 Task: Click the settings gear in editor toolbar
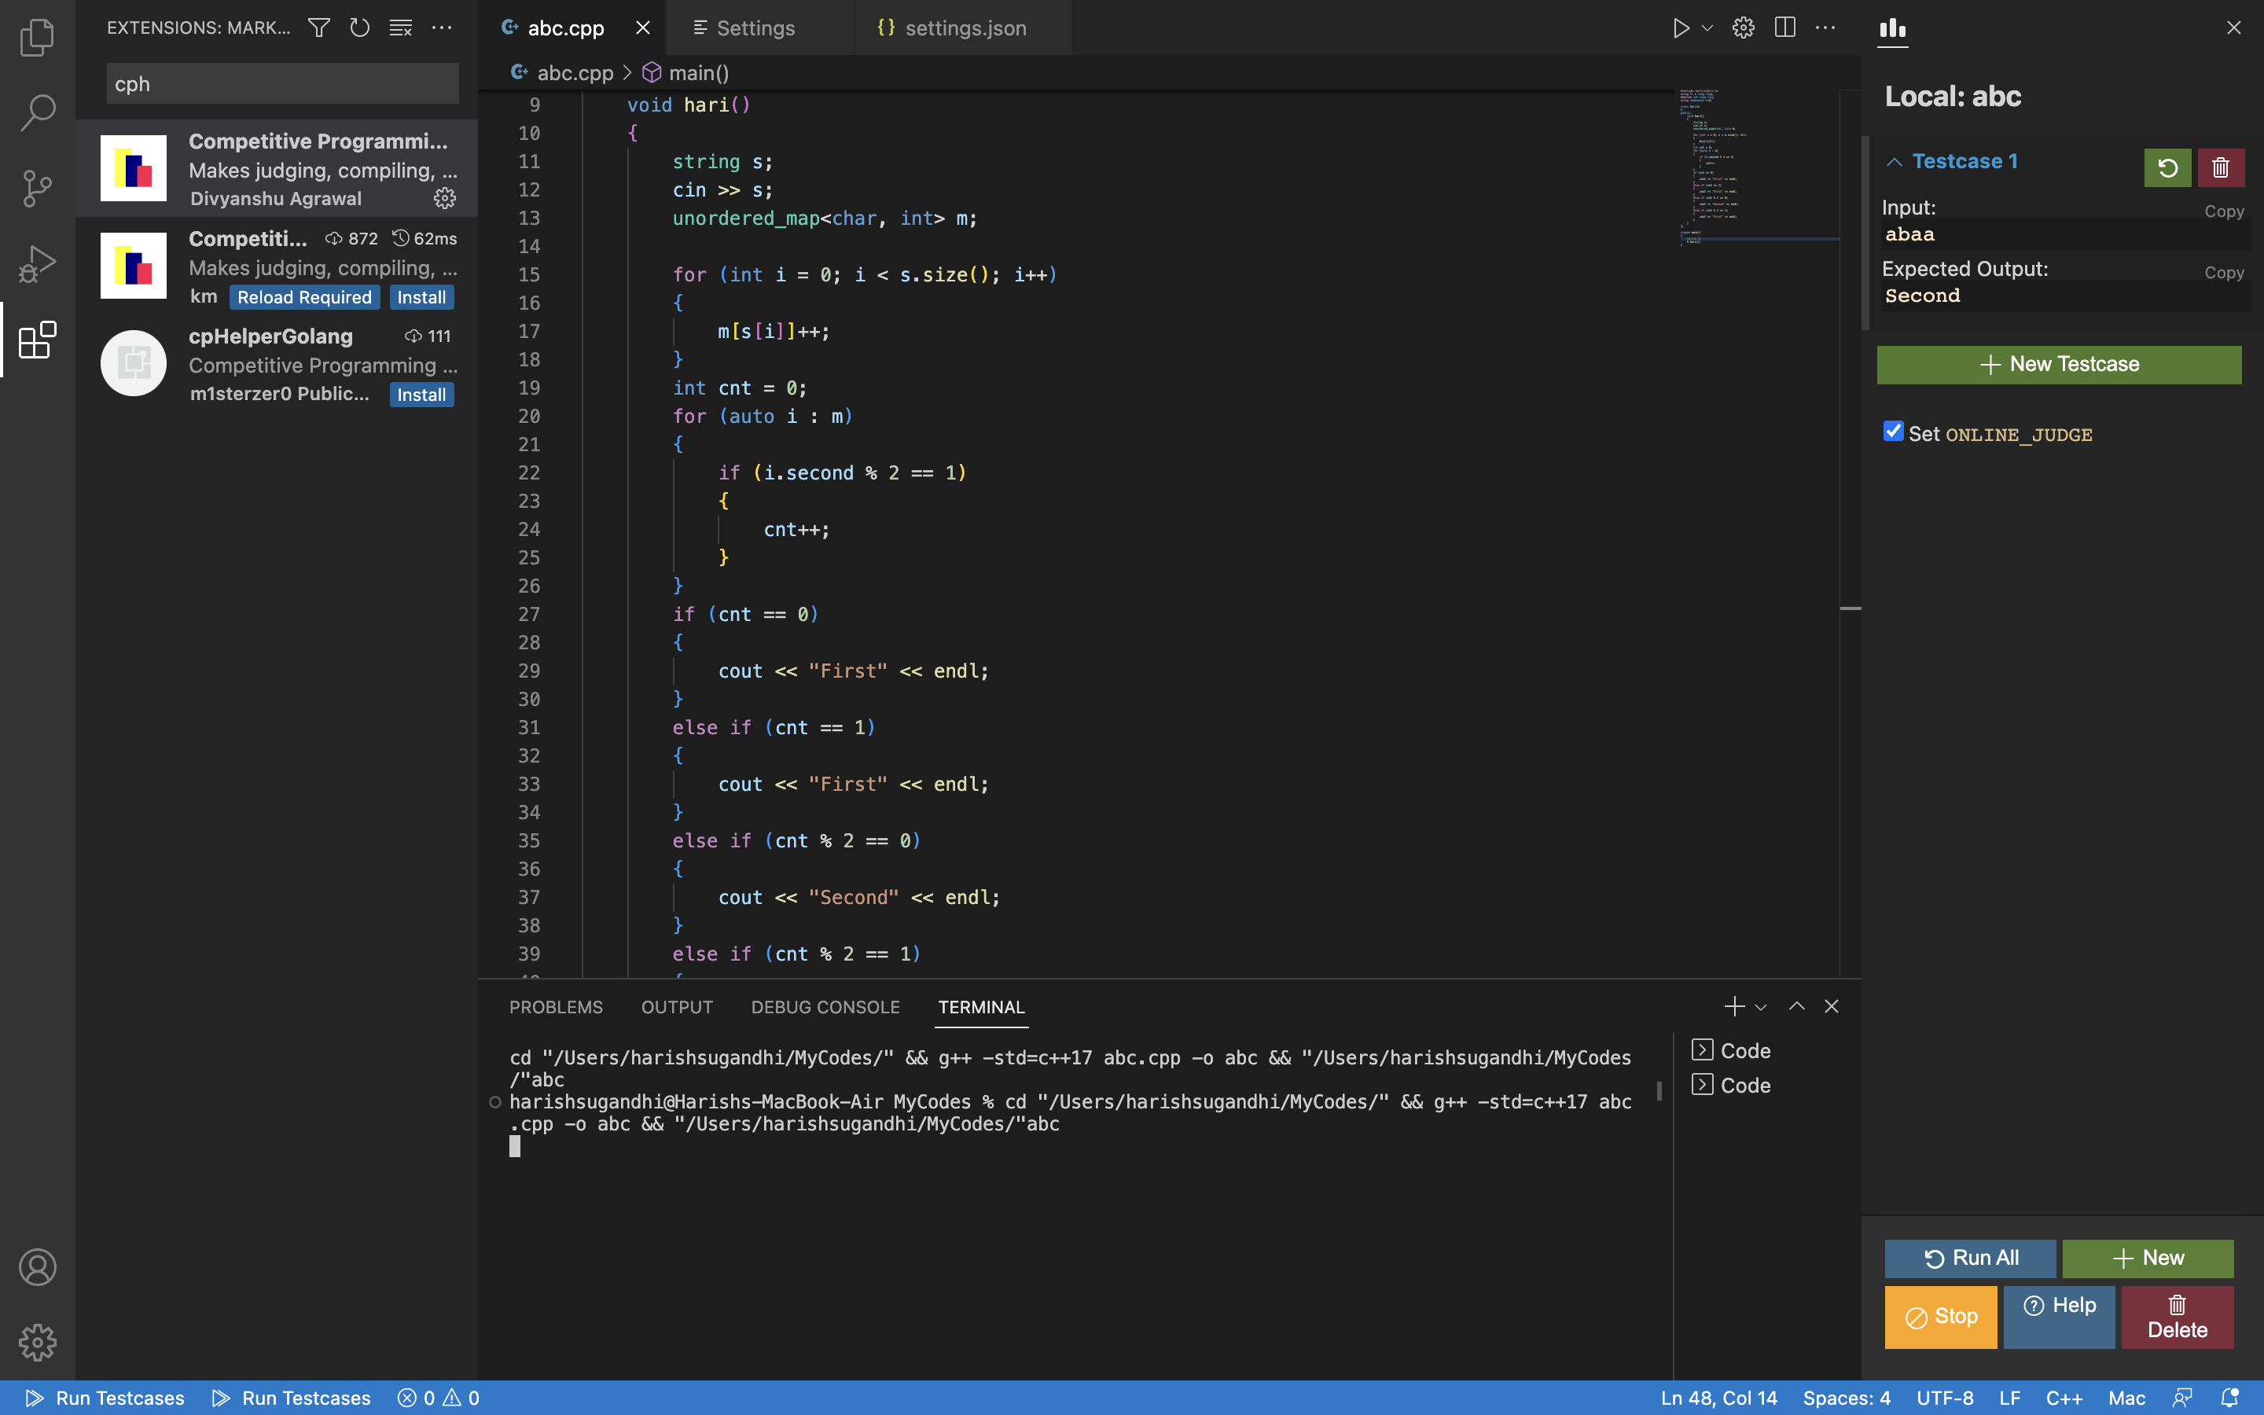pyautogui.click(x=1743, y=28)
